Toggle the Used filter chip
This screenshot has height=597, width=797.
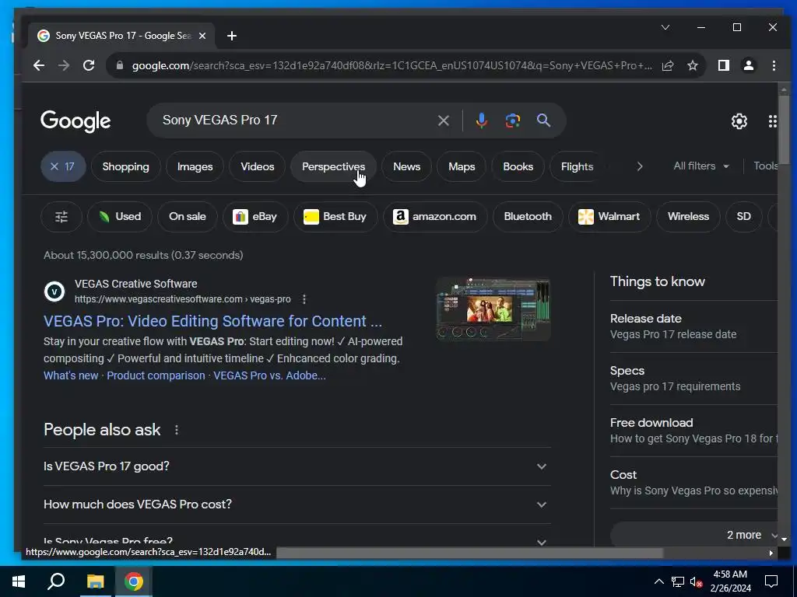(119, 217)
